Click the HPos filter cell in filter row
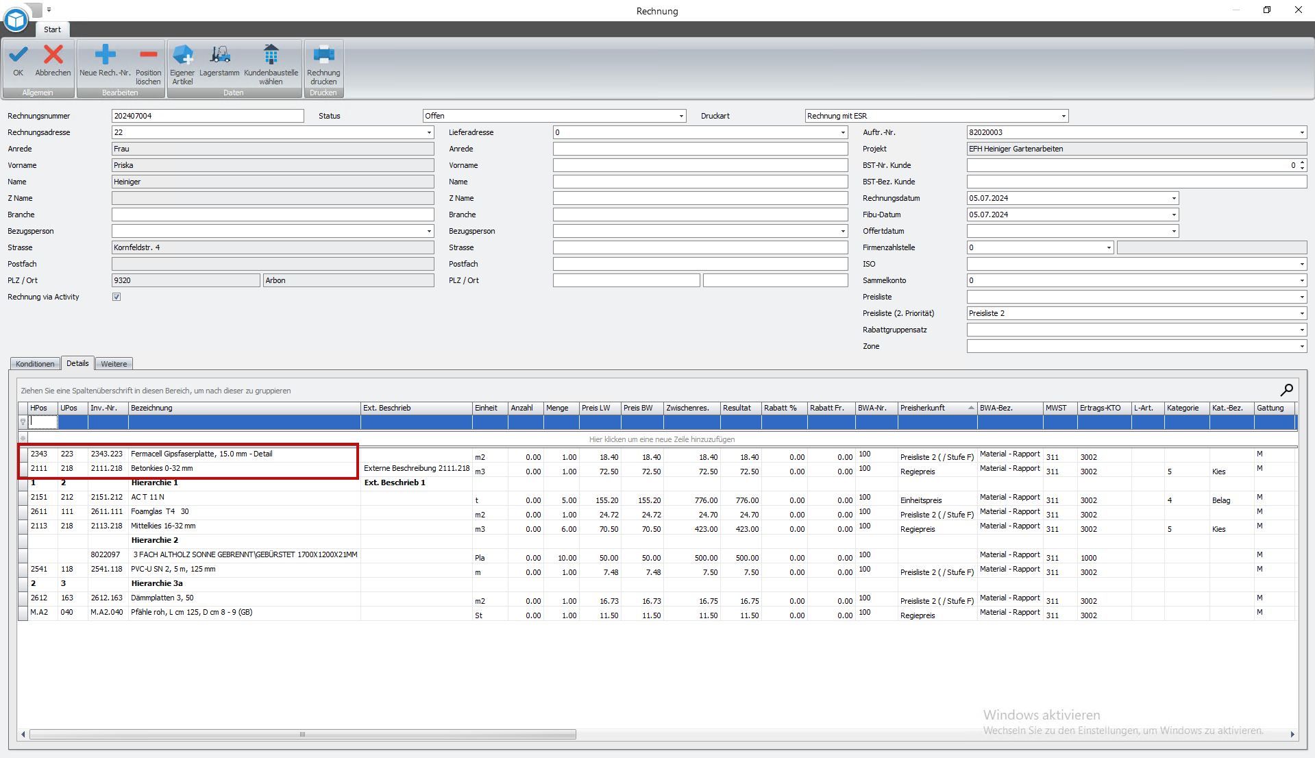 (42, 422)
